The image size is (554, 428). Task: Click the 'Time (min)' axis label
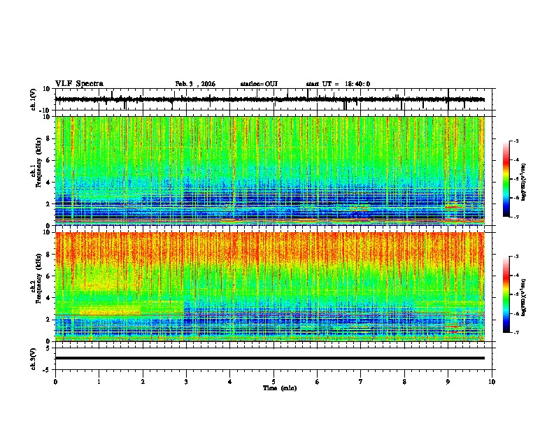point(280,388)
